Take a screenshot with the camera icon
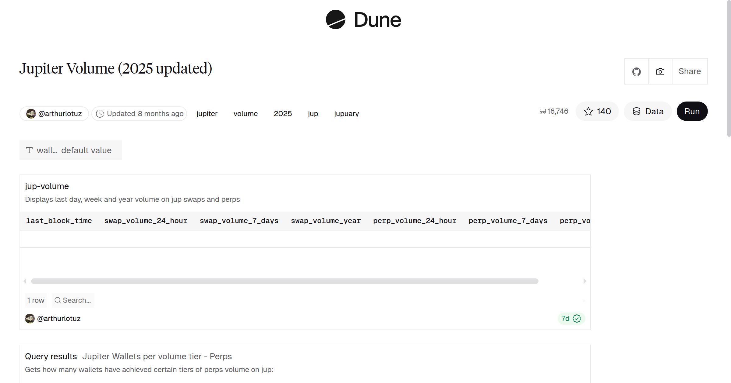This screenshot has width=731, height=383. click(660, 71)
